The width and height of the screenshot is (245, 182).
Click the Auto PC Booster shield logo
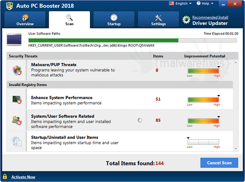pyautogui.click(x=9, y=6)
